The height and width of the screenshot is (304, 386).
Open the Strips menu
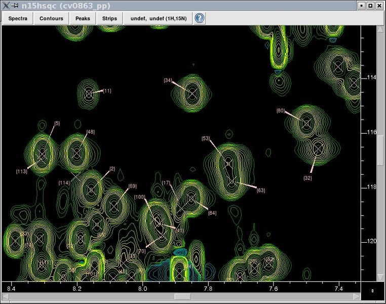109,19
